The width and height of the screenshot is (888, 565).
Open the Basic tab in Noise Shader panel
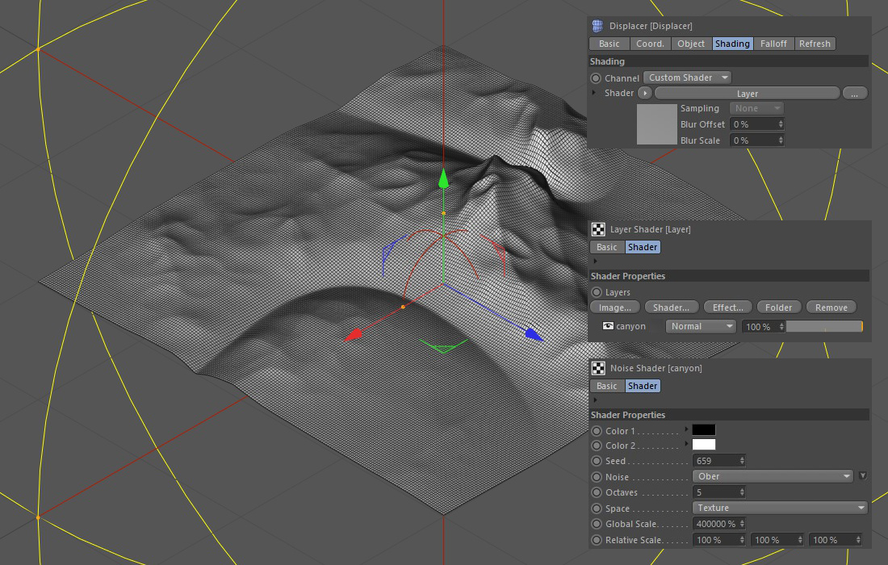coord(607,386)
